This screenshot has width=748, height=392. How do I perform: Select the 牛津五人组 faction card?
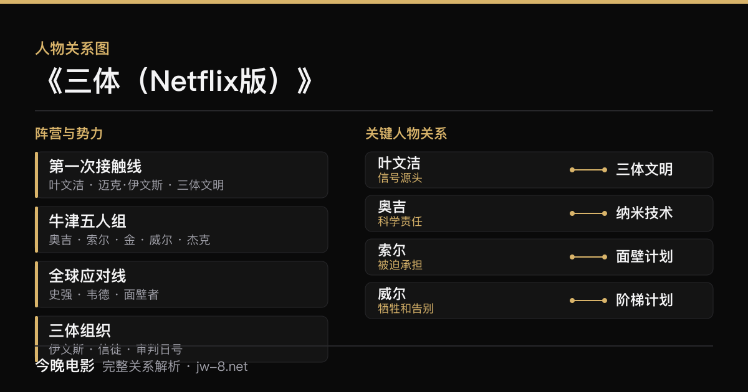click(x=181, y=230)
